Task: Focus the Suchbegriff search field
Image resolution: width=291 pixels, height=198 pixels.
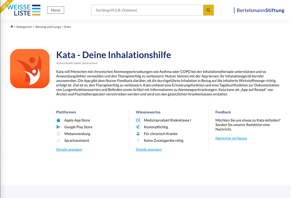Action: (x=147, y=10)
